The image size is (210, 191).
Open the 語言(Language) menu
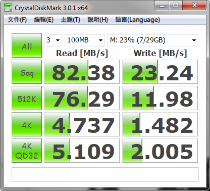137,20
